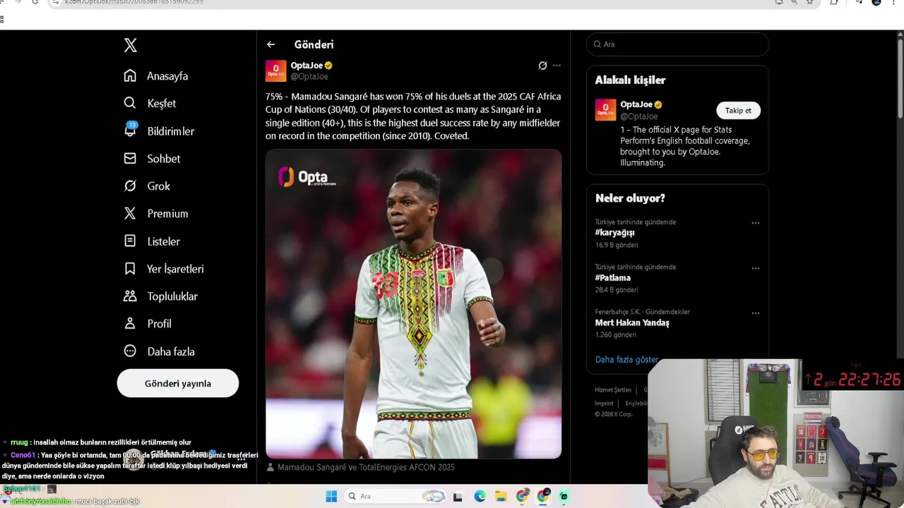Click @OptaJoe handle in post header
This screenshot has width=904, height=508.
[309, 76]
